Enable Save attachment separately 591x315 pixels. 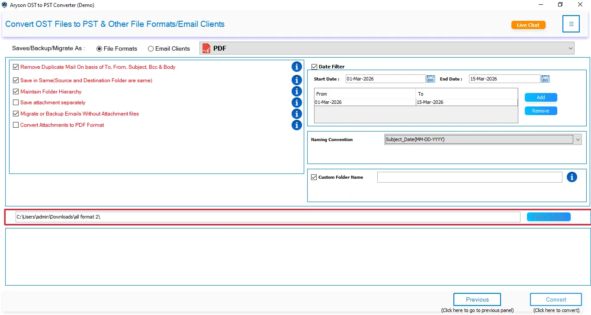point(16,103)
